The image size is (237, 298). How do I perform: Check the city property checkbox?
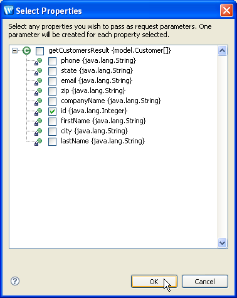pos(52,131)
